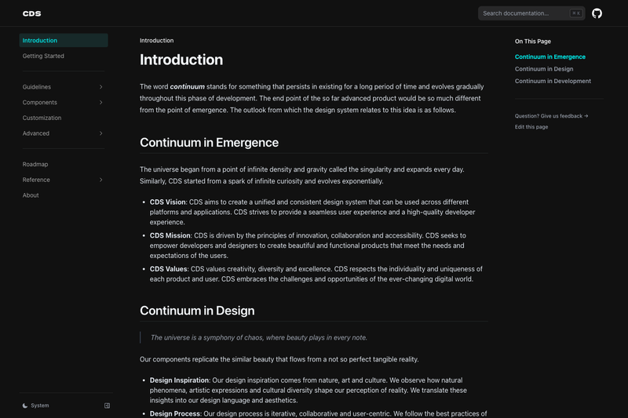Open the GitHub repository icon
The width and height of the screenshot is (628, 418).
coord(597,13)
